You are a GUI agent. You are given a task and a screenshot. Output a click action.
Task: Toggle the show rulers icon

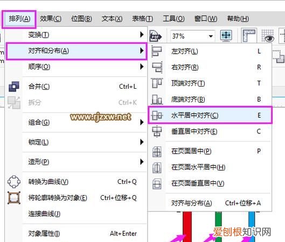[x=249, y=35]
